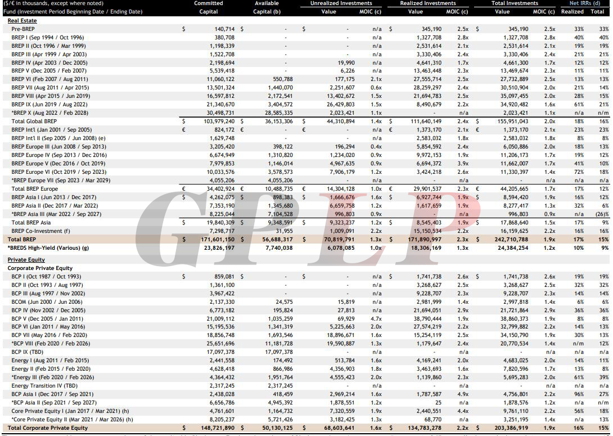Select the Pre-BREP row label
The width and height of the screenshot is (613, 436).
click(25, 29)
